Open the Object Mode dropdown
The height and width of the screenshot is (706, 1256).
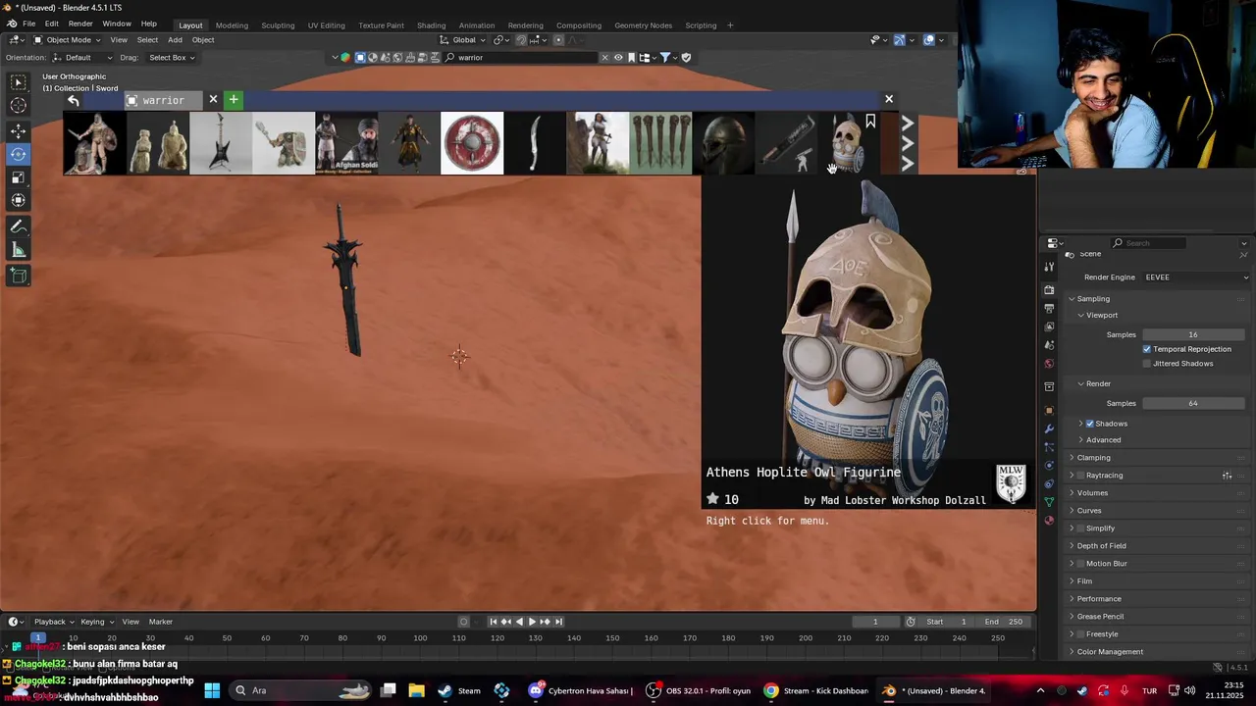click(67, 40)
